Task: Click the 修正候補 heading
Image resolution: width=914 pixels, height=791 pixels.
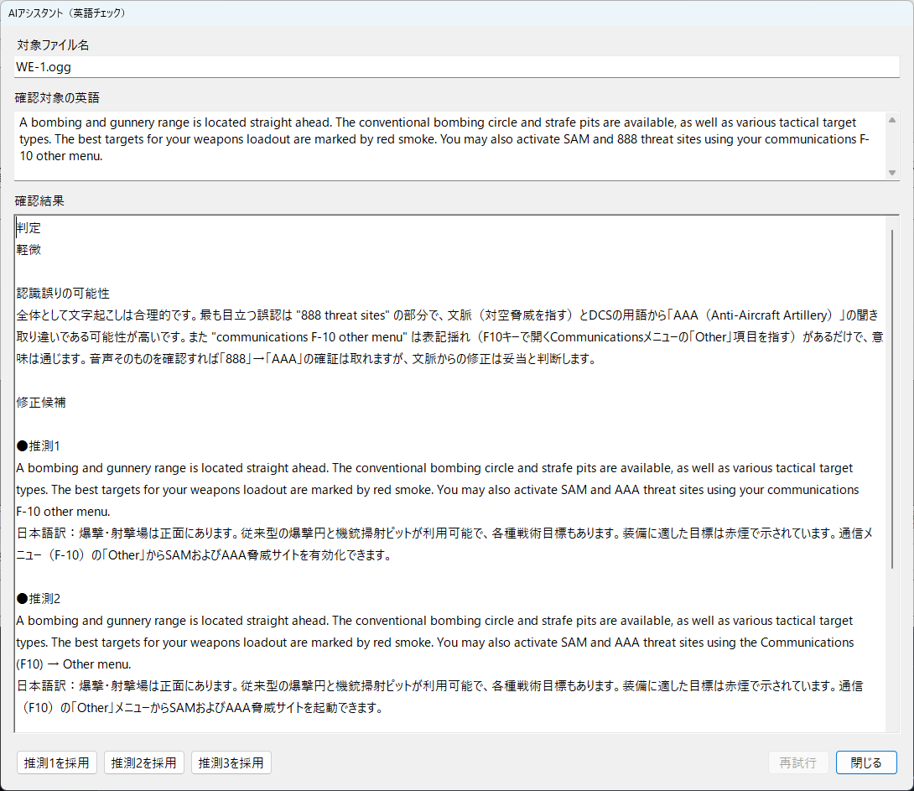Action: pyautogui.click(x=41, y=402)
